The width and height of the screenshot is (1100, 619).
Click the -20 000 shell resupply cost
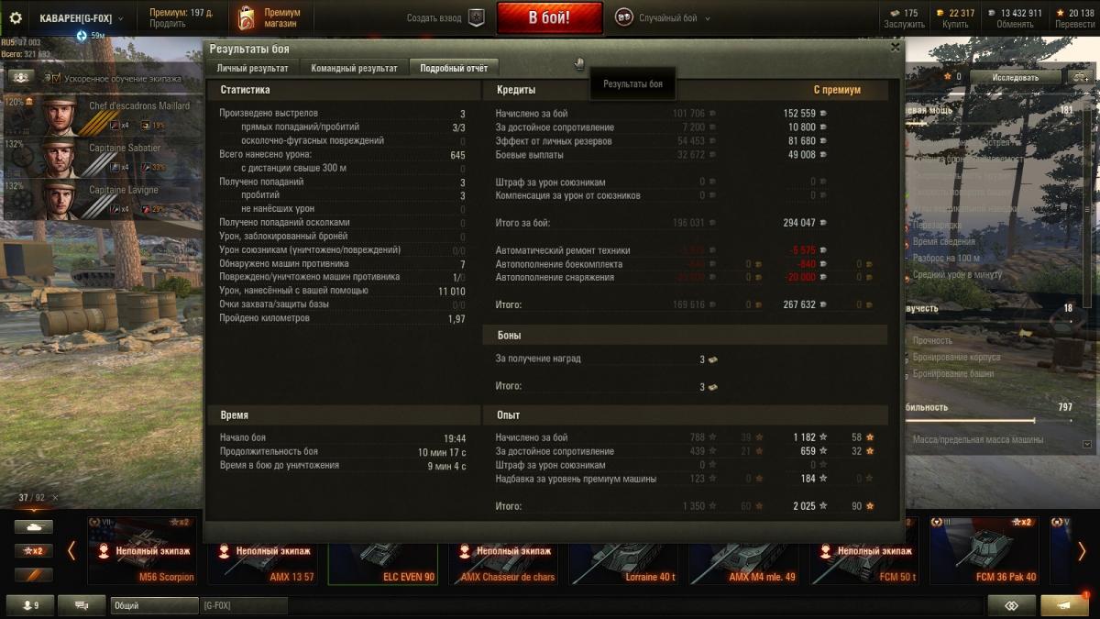(800, 278)
